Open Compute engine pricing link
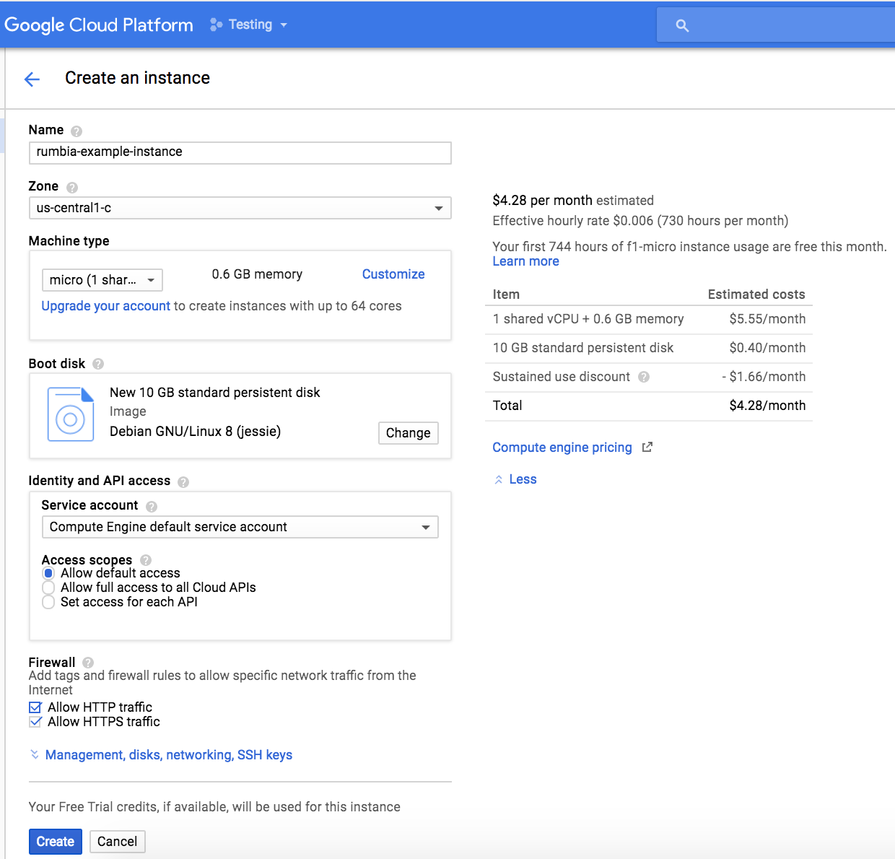 click(562, 448)
